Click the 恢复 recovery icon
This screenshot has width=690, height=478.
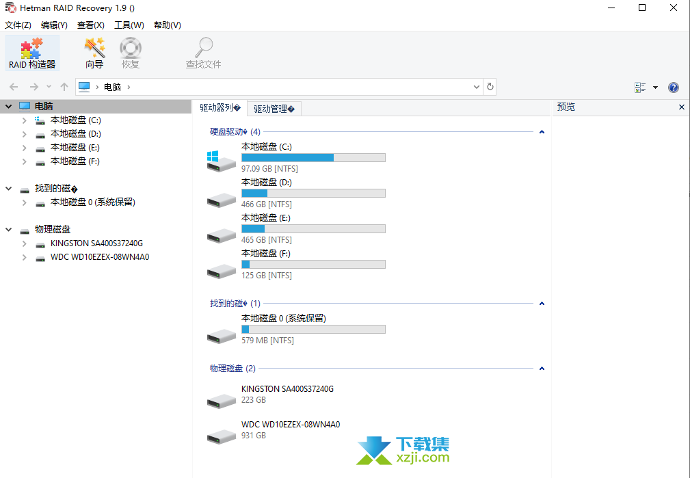point(131,53)
